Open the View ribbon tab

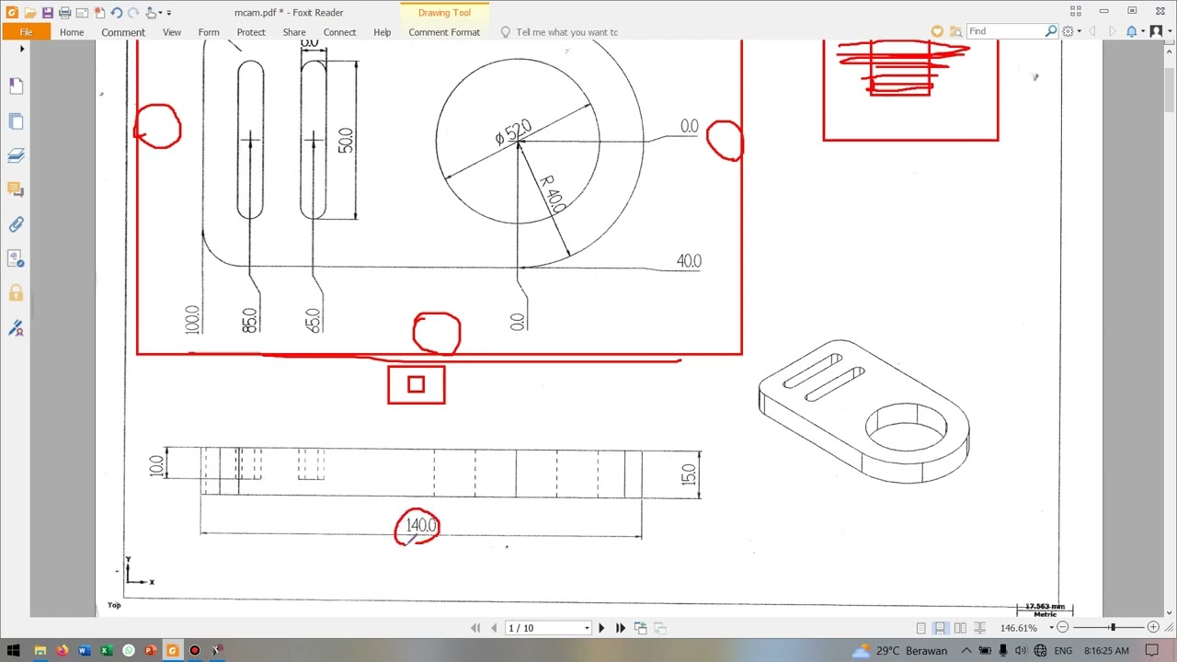pos(172,32)
